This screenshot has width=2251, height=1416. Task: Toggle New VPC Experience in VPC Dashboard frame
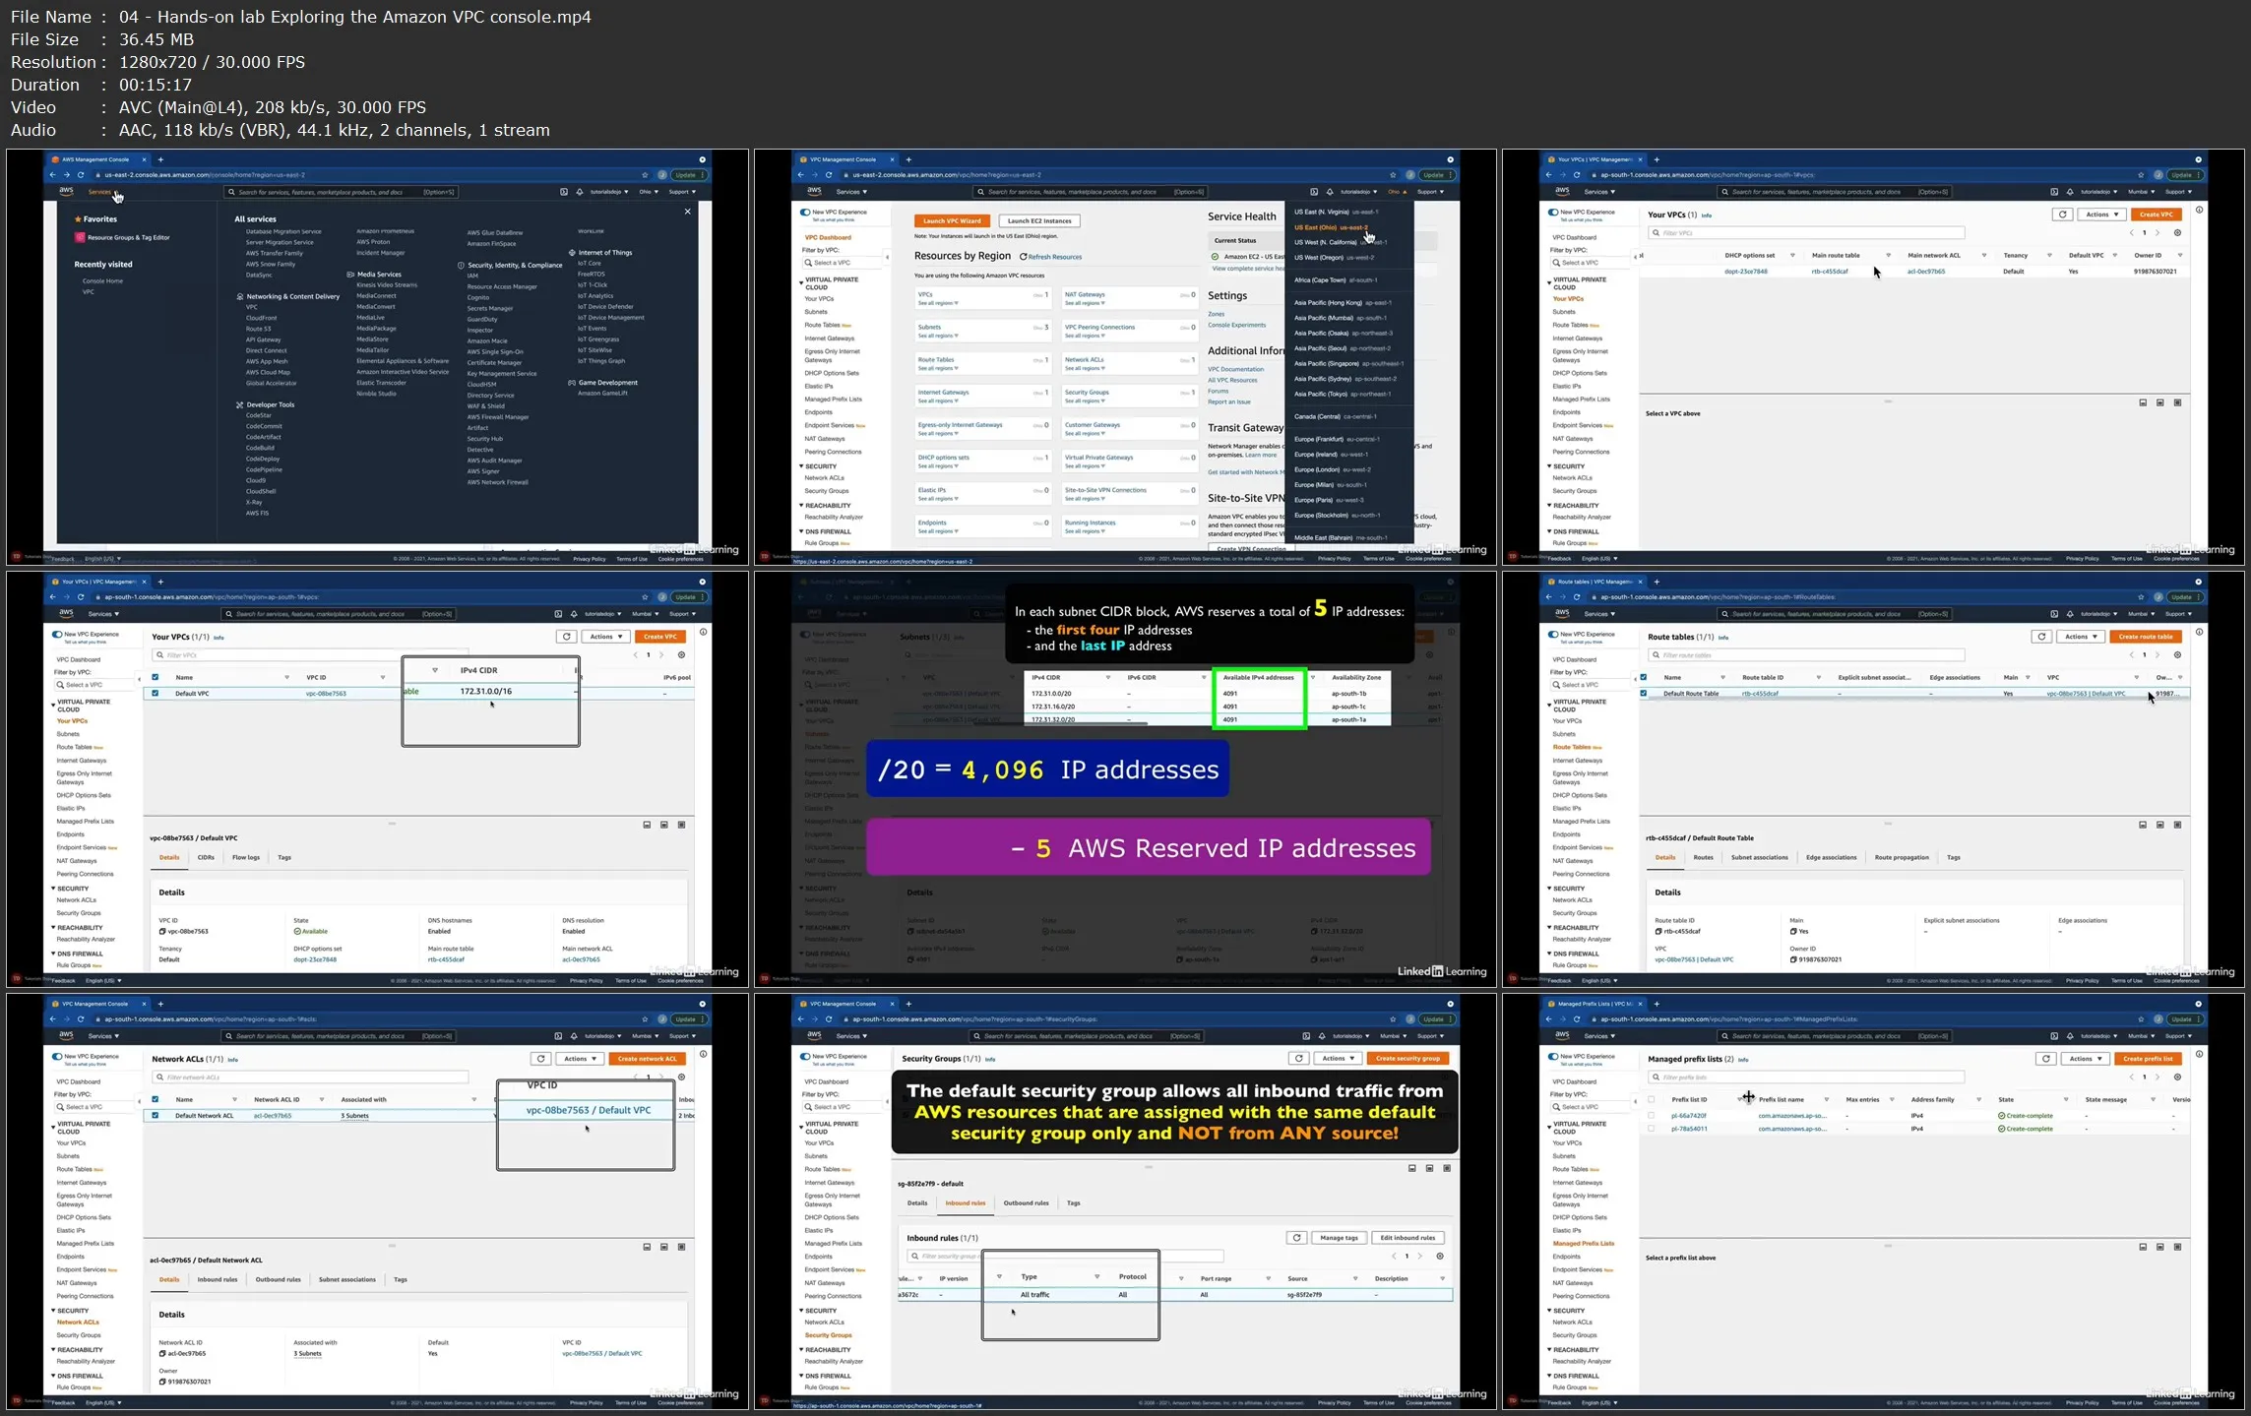805,213
